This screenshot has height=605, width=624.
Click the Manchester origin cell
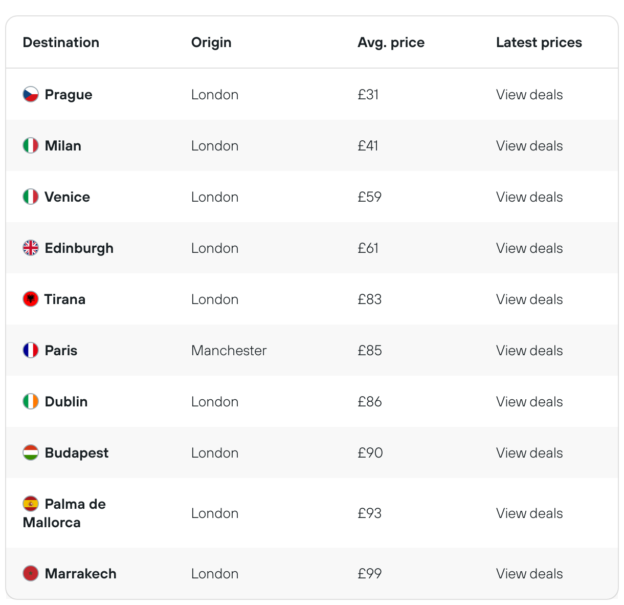pos(229,351)
